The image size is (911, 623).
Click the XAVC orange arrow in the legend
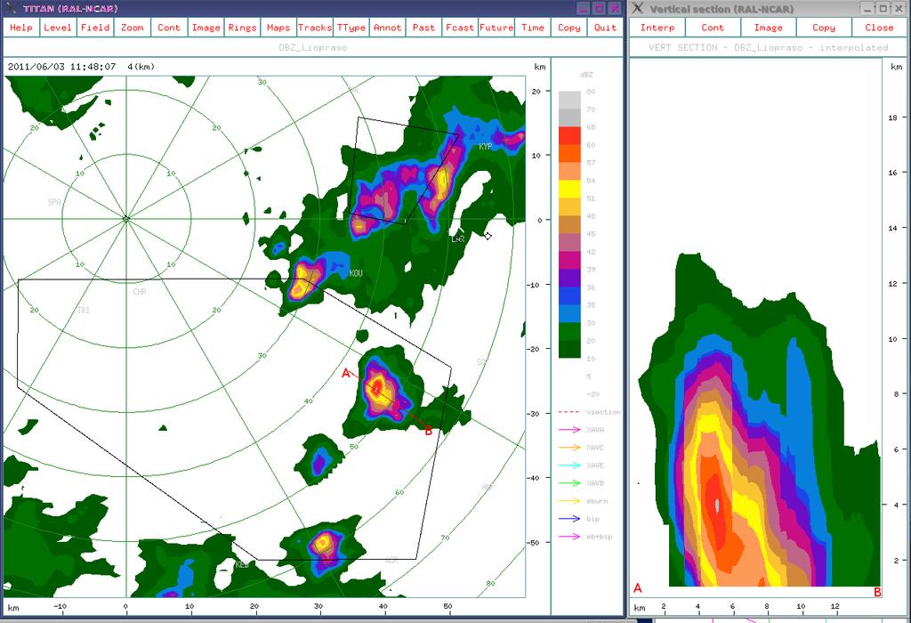569,448
